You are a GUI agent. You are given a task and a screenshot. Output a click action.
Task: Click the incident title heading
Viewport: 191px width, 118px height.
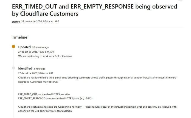click(94, 10)
